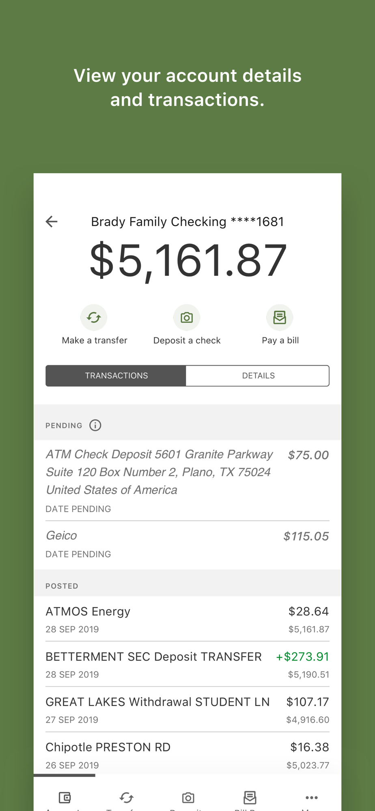Select the Transactions tab
Viewport: 375px width, 811px height.
click(116, 375)
